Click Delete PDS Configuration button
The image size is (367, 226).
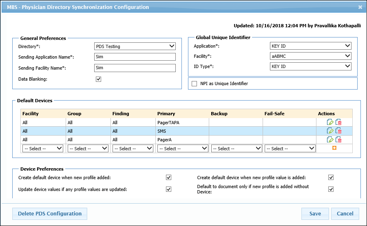tap(50, 214)
